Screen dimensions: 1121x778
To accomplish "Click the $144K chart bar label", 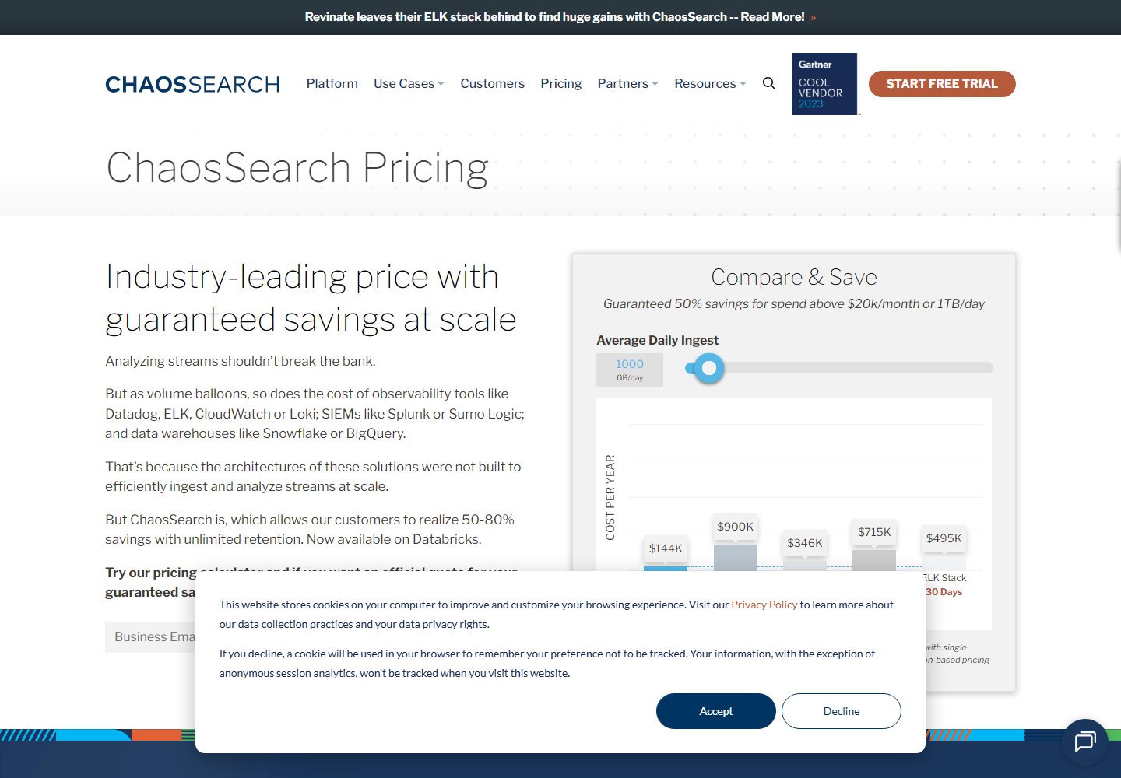I will 666,548.
